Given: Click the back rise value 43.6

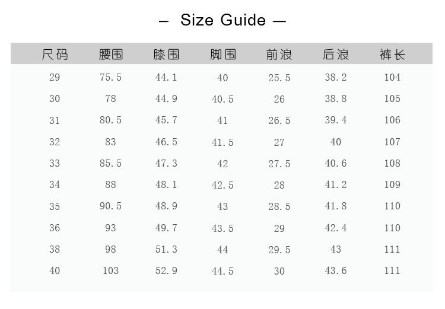Looking at the screenshot, I should 336,270.
